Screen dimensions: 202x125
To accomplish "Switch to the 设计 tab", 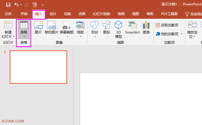I will click(53, 14).
